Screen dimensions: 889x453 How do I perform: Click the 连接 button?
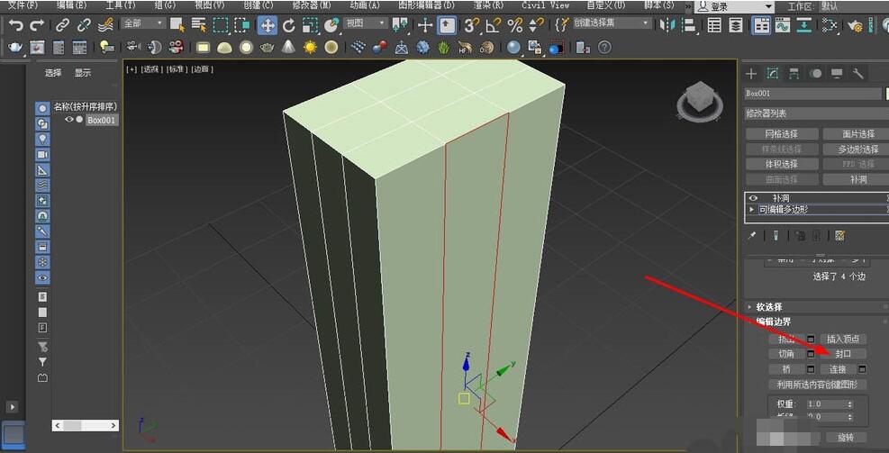point(838,369)
